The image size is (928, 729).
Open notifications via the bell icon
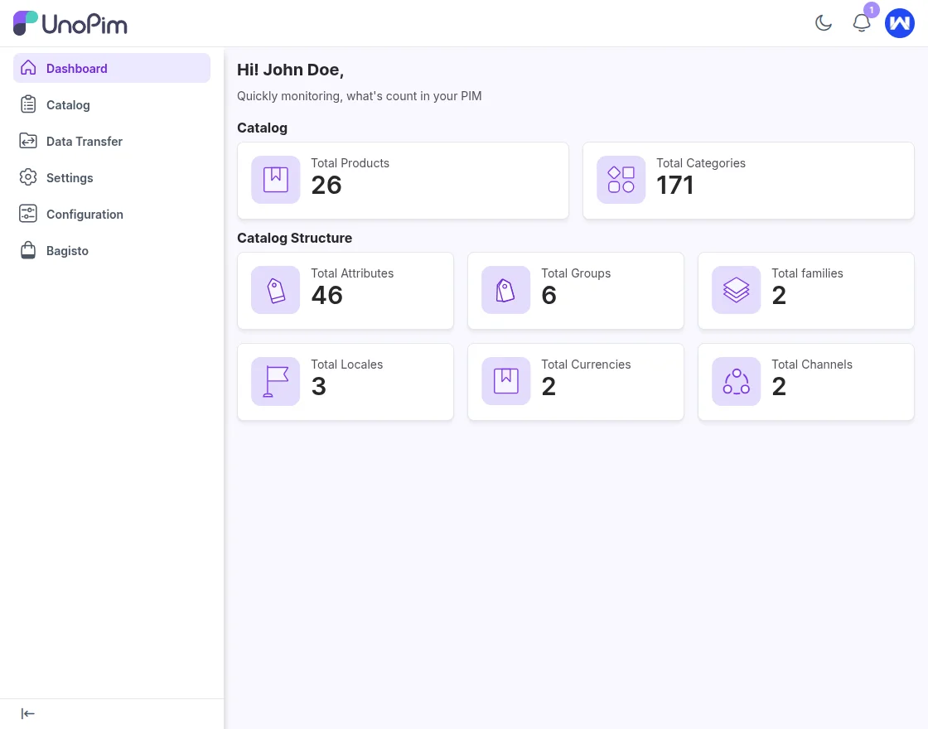862,23
